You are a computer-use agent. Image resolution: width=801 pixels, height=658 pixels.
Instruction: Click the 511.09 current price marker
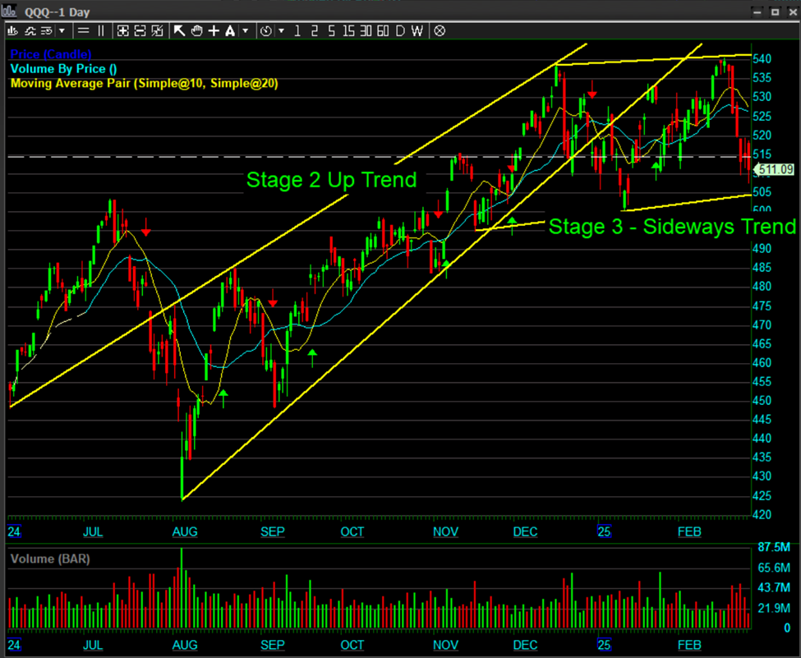tap(775, 170)
